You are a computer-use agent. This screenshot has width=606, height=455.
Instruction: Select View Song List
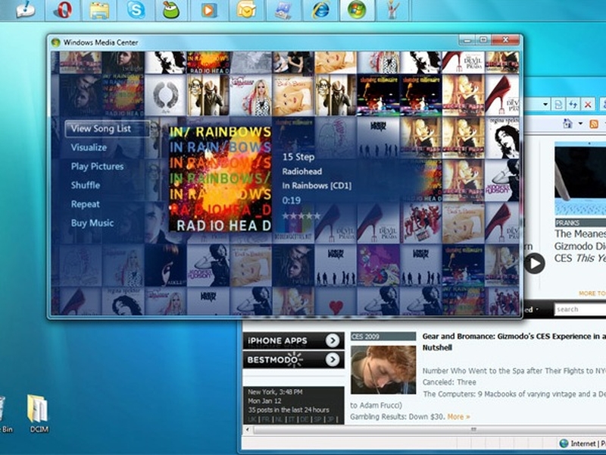101,128
